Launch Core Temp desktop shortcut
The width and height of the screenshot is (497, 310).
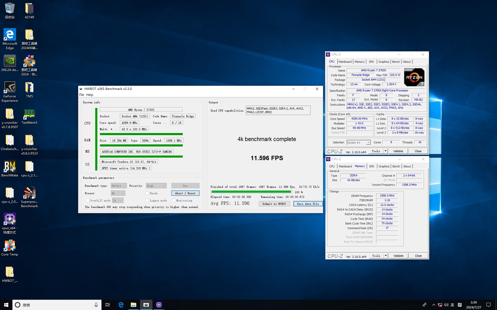pyautogui.click(x=10, y=248)
